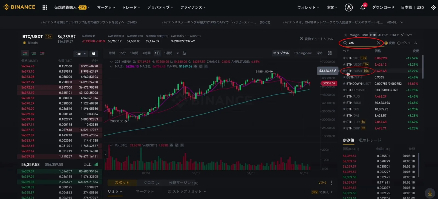Favorite the ETH/AUD pair star
This screenshot has height=199, width=438.
coord(344,96)
